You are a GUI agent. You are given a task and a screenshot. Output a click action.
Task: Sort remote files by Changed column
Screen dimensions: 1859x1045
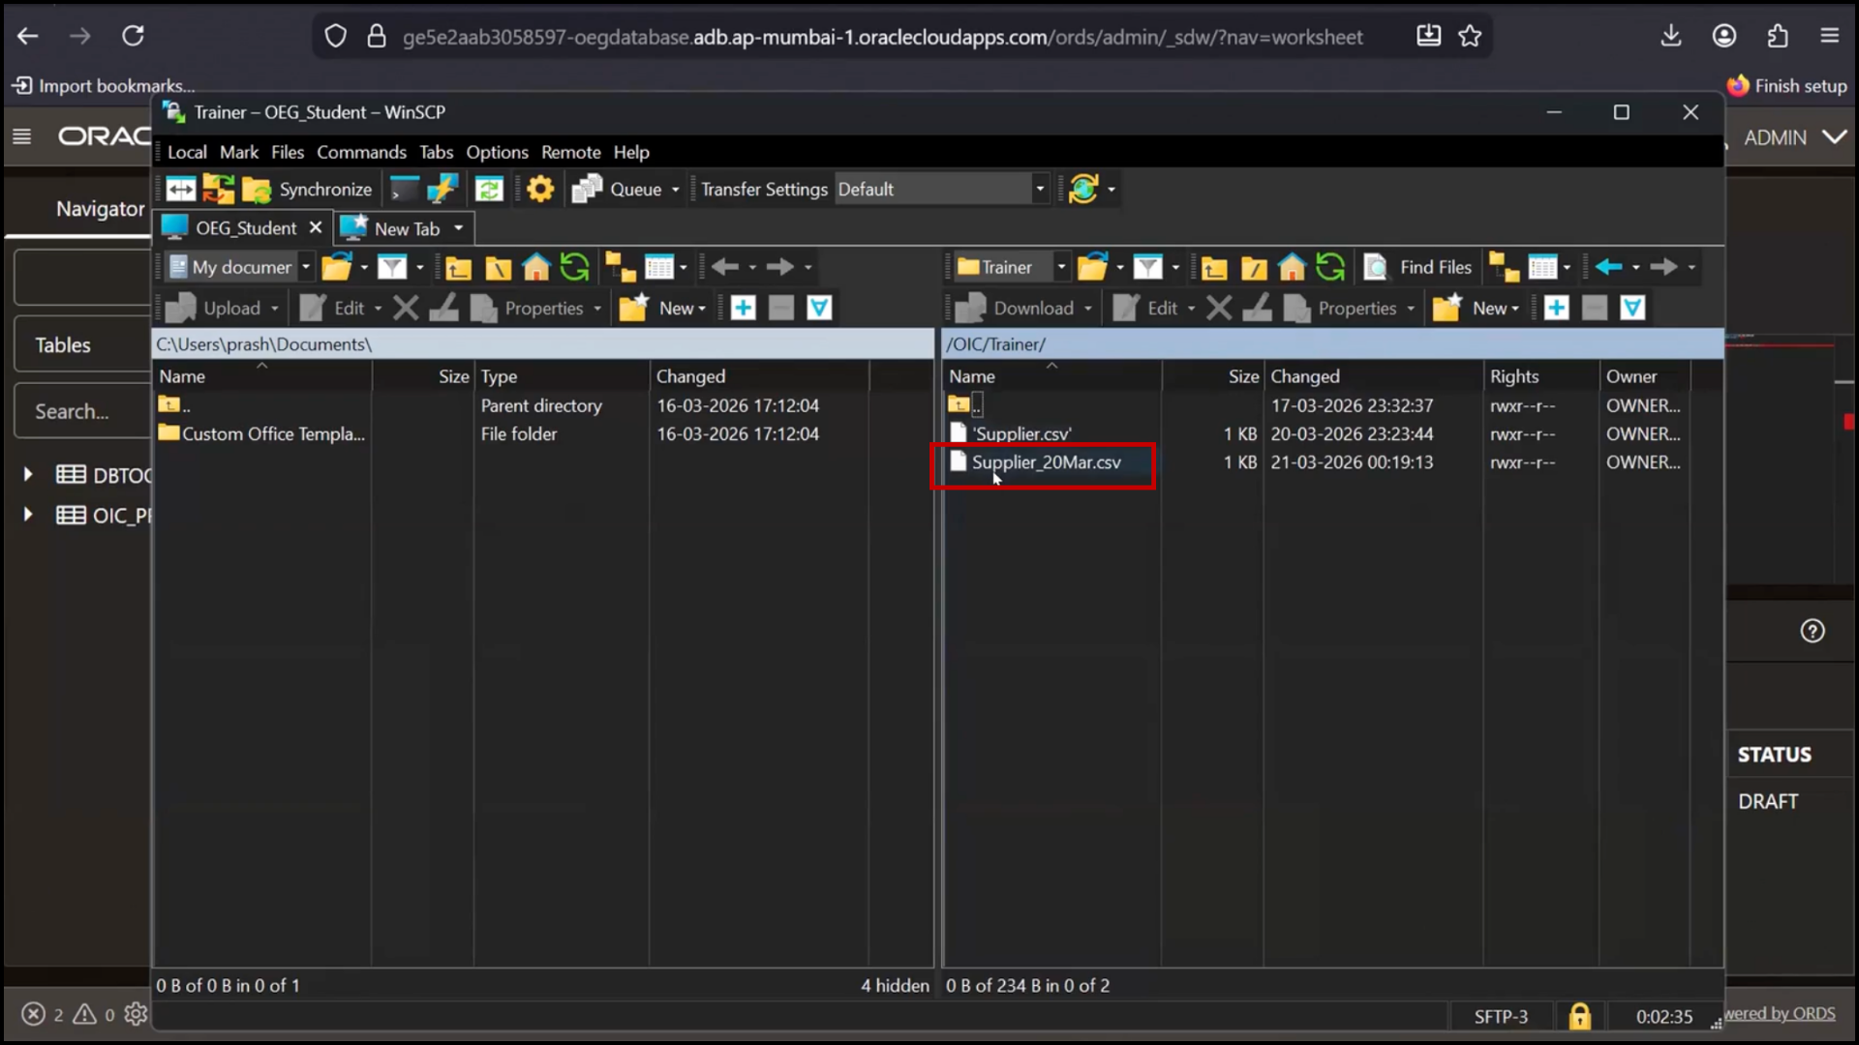[1304, 376]
